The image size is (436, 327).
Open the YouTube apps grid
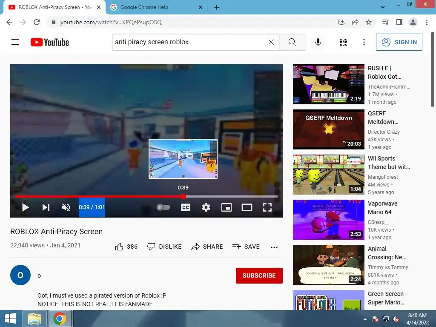point(344,42)
